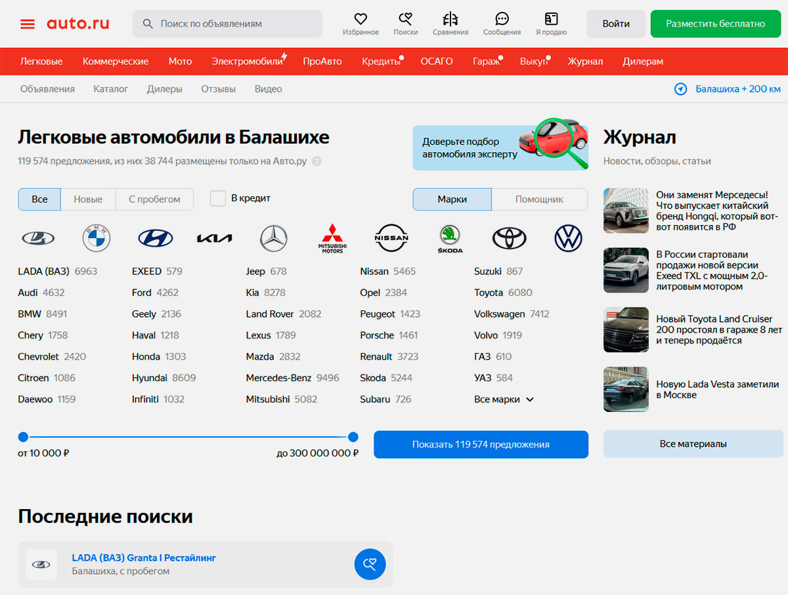
Task: Switch filter to Новые cars
Action: pos(88,199)
